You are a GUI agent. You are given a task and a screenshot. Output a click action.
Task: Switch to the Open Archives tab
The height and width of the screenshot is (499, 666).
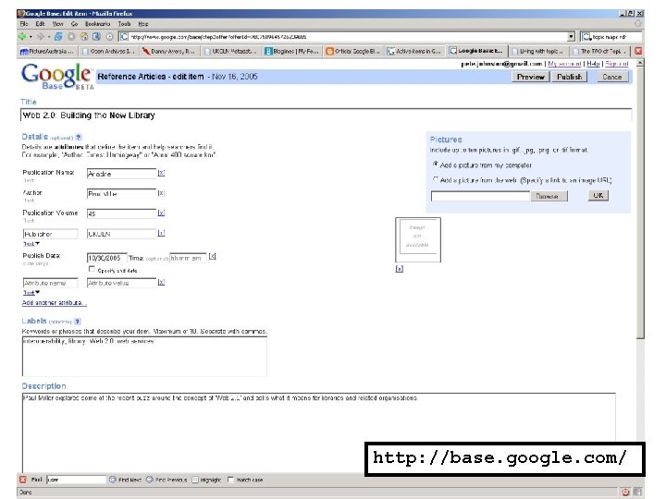109,52
